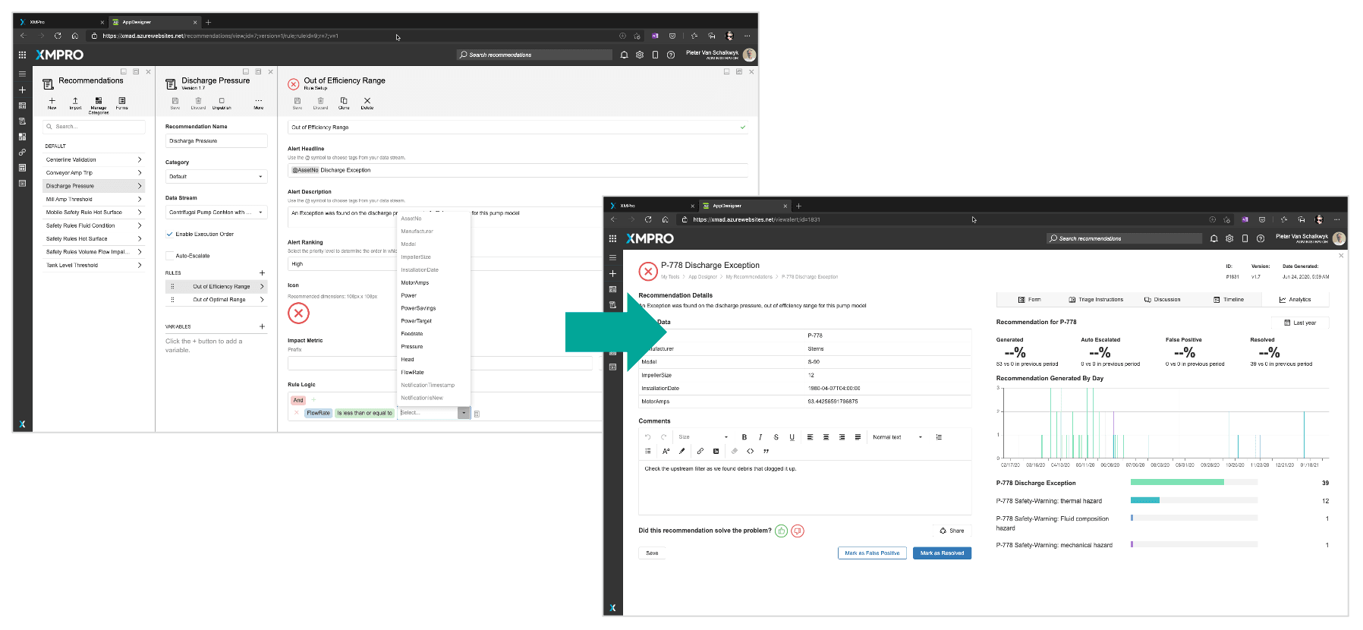Uncheck Enable Execution Order checkbox
Viewport: 1363px width, 630px height.
coord(169,234)
